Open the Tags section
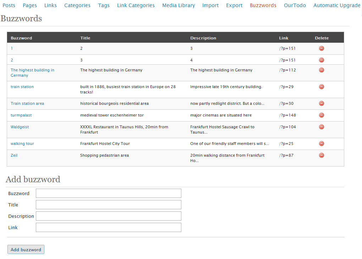 coord(104,5)
